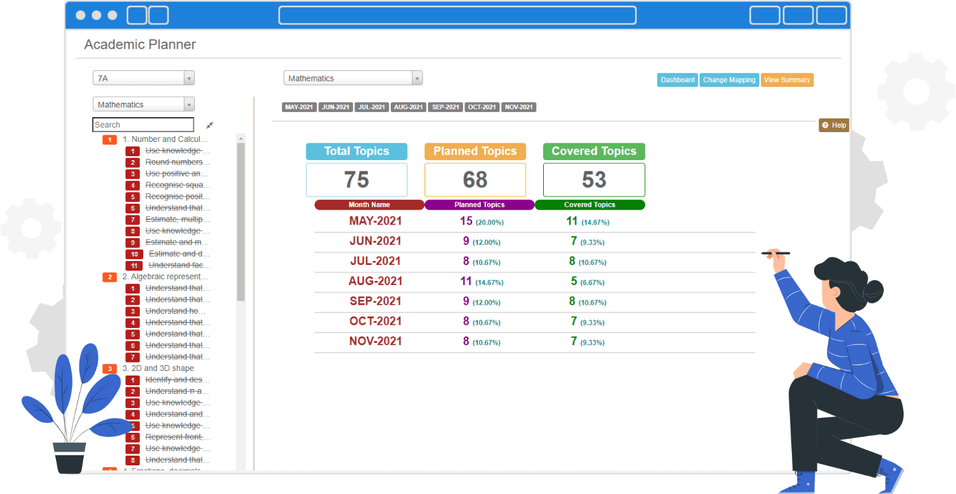Click the View Summary button
956x494 pixels.
787,79
